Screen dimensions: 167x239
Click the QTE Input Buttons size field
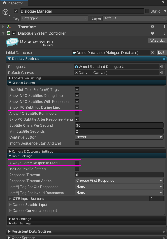coord(156,198)
